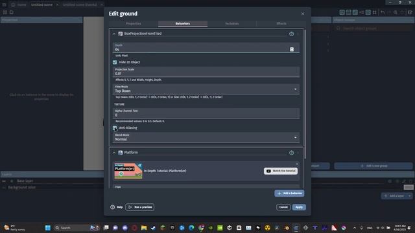This screenshot has width=415, height=233.
Task: Open three-dot menu of Platform behavior
Action: 298,153
